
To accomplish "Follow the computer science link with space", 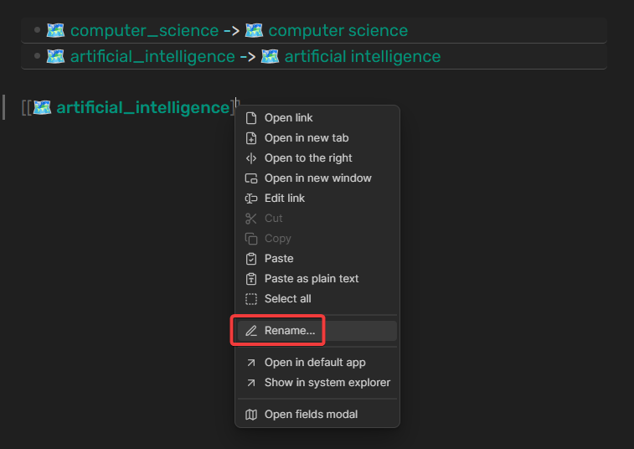I will [x=338, y=31].
